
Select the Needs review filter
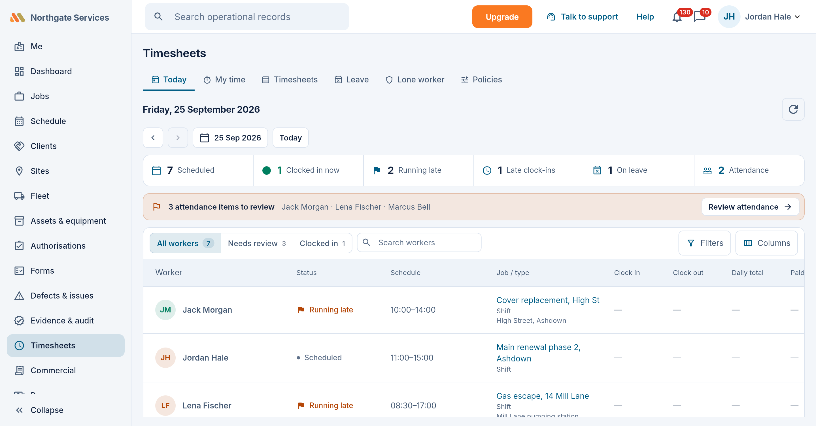[257, 243]
